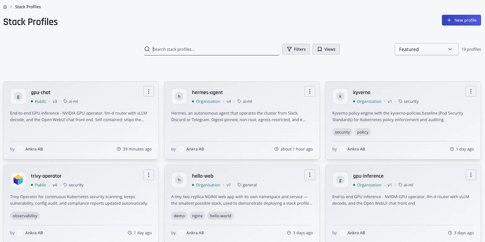Select the nginx tag chip on hello-web

pos(197,216)
